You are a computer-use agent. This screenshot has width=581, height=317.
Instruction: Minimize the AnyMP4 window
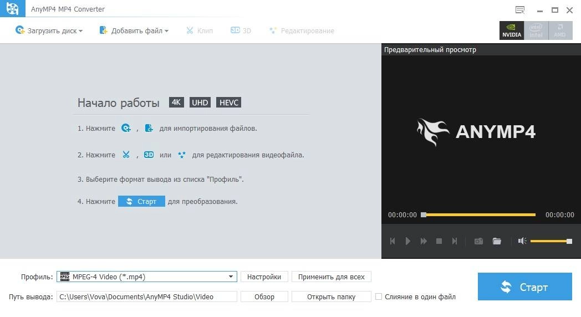pyautogui.click(x=540, y=11)
